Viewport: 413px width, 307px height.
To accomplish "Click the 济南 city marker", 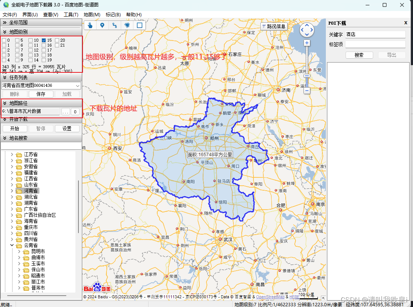I will (x=278, y=90).
